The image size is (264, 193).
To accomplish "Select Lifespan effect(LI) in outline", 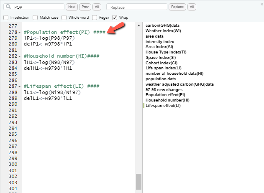I will point(163,106).
